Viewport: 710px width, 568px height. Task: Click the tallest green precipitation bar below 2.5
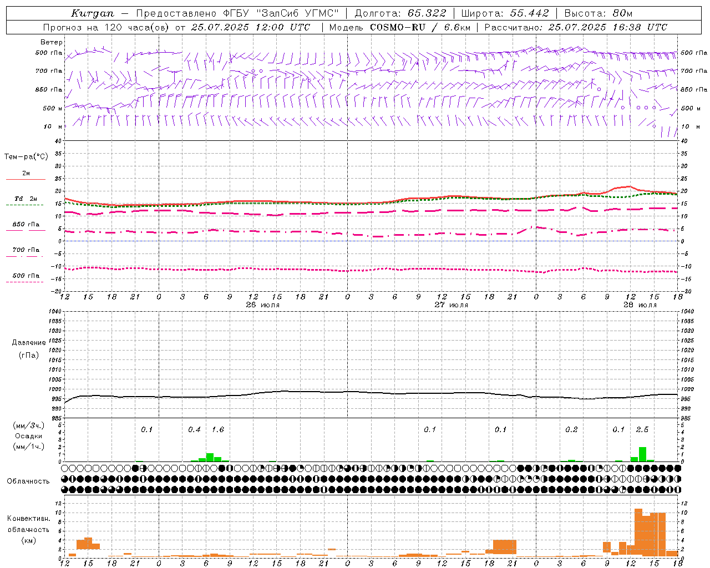click(642, 454)
